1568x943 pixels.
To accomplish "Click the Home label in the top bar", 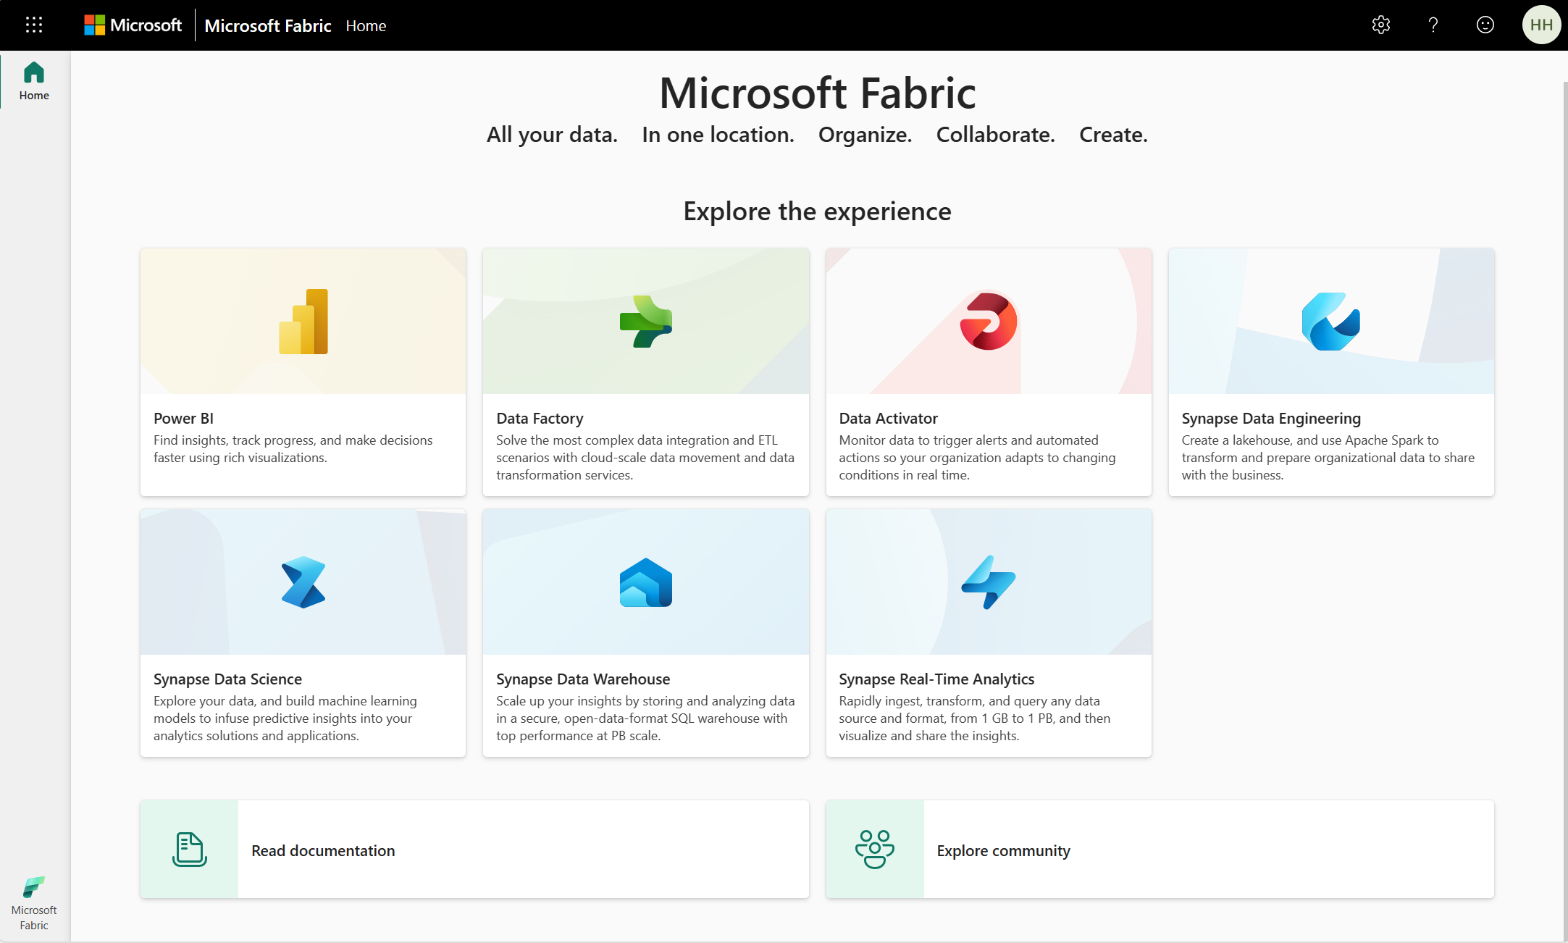I will point(366,25).
